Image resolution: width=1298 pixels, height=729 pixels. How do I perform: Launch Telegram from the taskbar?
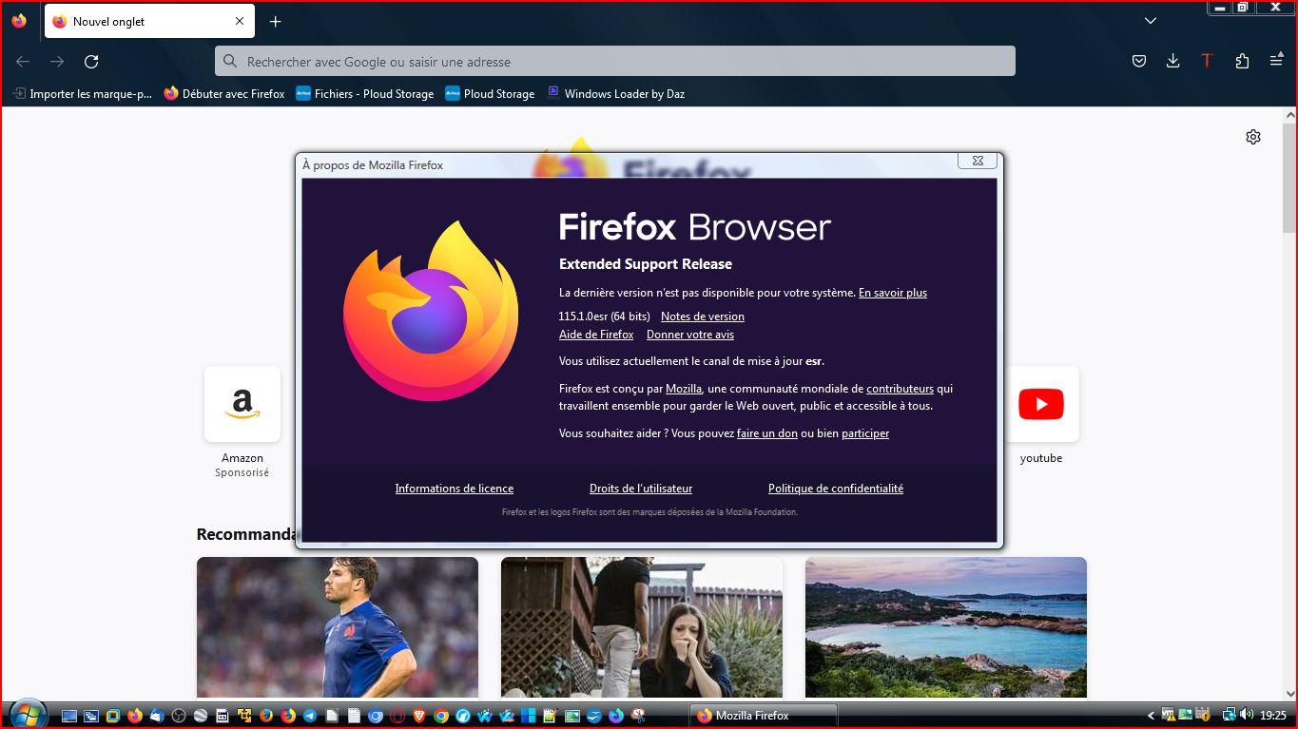(x=310, y=716)
